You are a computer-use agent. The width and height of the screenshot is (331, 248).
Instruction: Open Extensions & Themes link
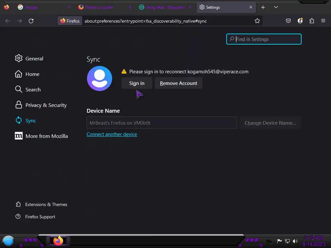pos(46,204)
